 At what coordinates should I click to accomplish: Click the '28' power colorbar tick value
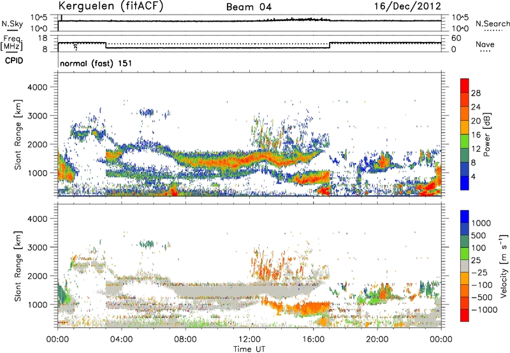[476, 93]
